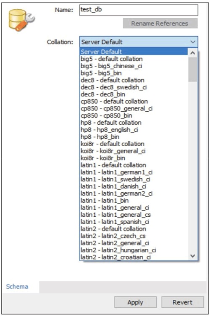The image size is (210, 317).
Task: Choose cp850 - default collation
Action: tap(134, 101)
